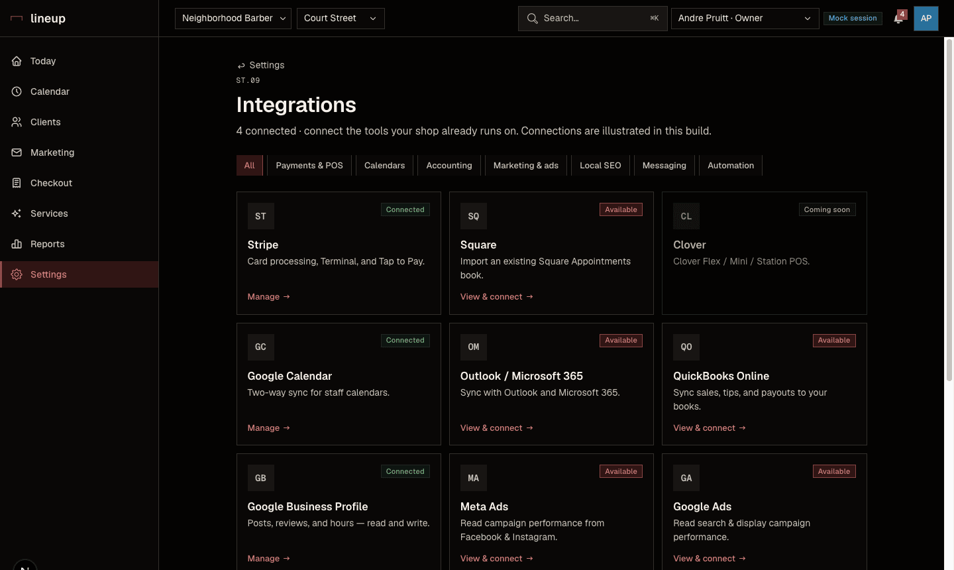The width and height of the screenshot is (954, 570).
Task: Click Manage on Google Business Profile card
Action: tap(269, 559)
